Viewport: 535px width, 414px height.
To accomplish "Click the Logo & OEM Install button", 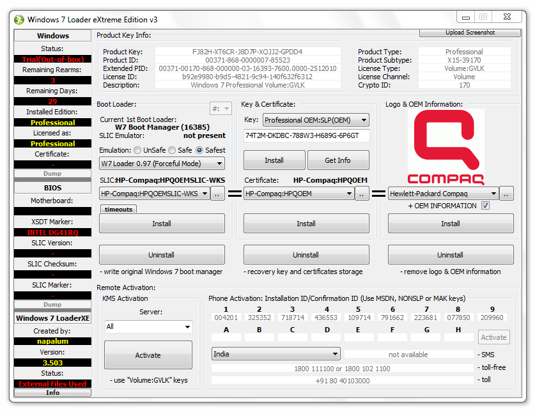I will 451,224.
